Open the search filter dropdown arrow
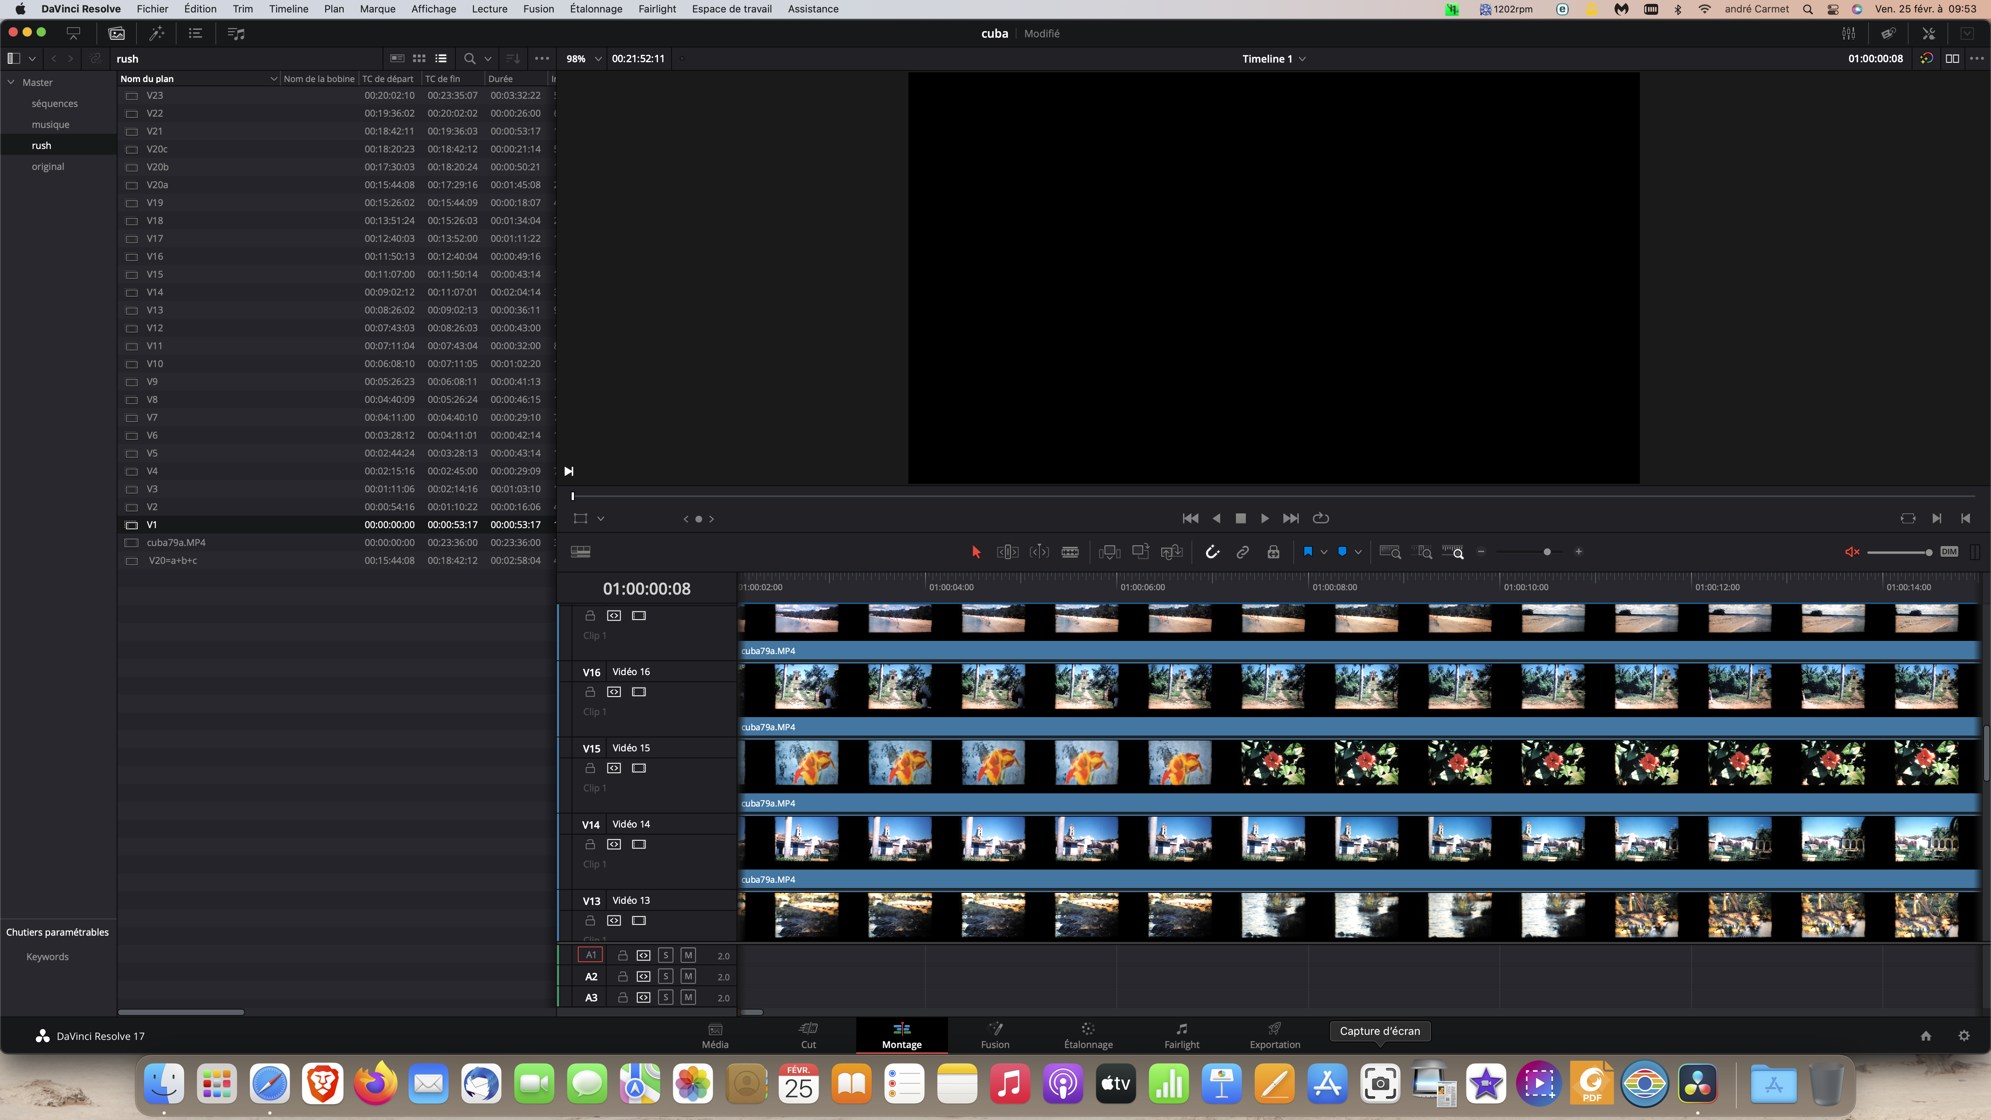Screen dimensions: 1991x1120 488,59
